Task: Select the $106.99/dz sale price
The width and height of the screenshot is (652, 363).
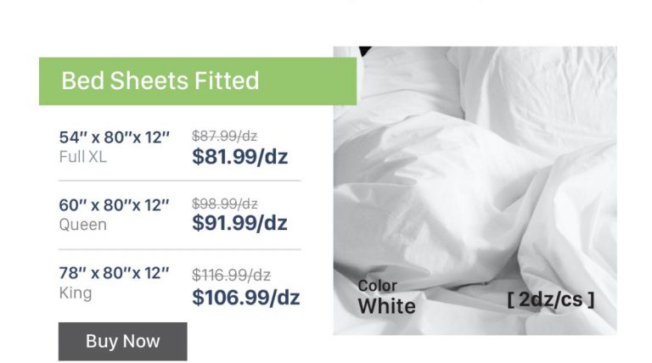Action: 245,298
